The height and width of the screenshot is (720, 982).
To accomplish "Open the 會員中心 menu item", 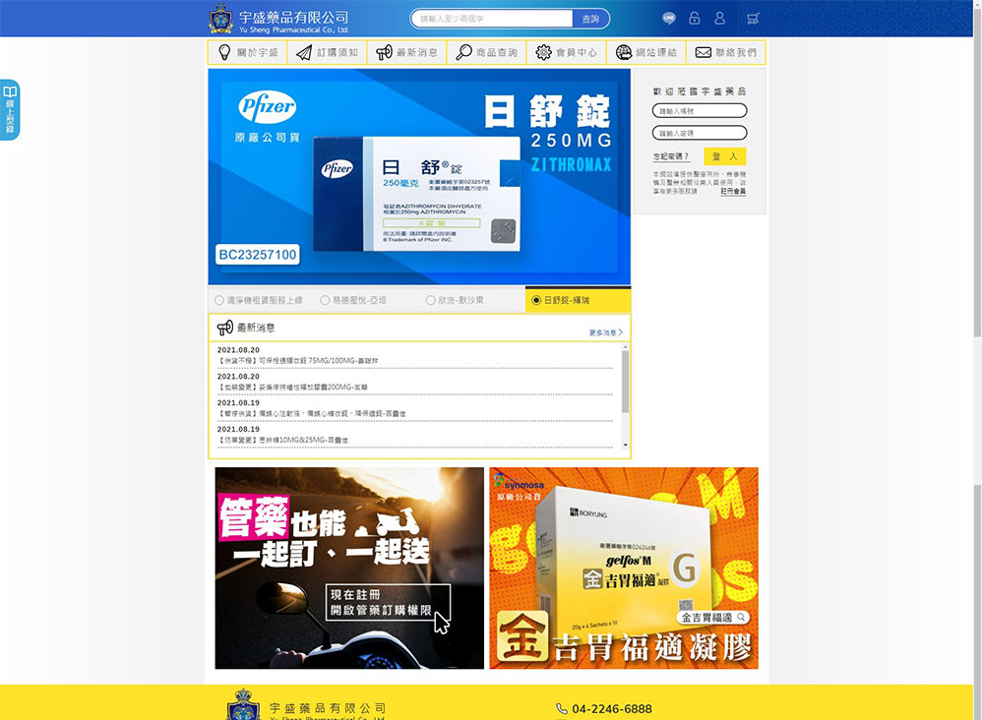I will pos(567,52).
